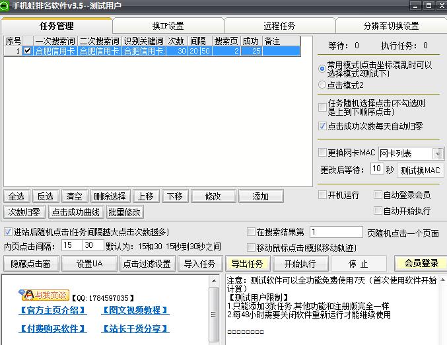Screen dimensions: 447x345
Task: Switch to 分辨率切换设置 tab
Action: click(x=391, y=26)
